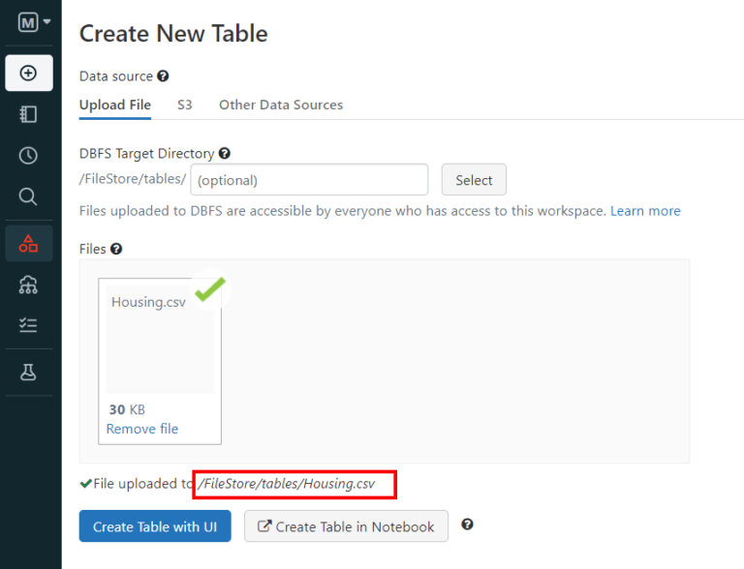This screenshot has width=744, height=569.
Task: Click Remove file link under Housing.csv
Action: pos(142,429)
